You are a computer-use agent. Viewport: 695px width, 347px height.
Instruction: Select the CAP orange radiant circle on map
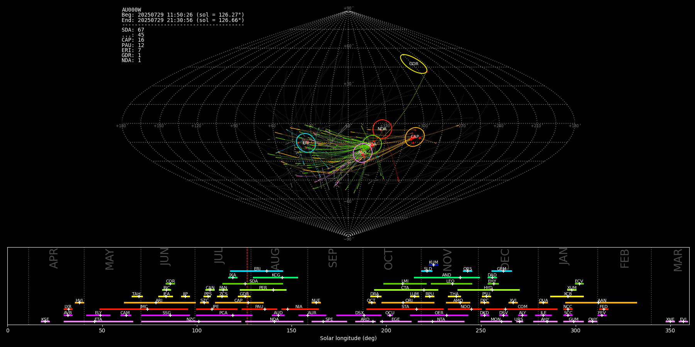point(415,137)
